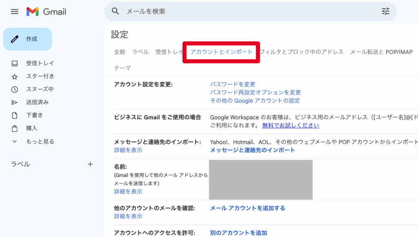Open スター付き starred mail
The width and height of the screenshot is (418, 237).
(x=15, y=76)
